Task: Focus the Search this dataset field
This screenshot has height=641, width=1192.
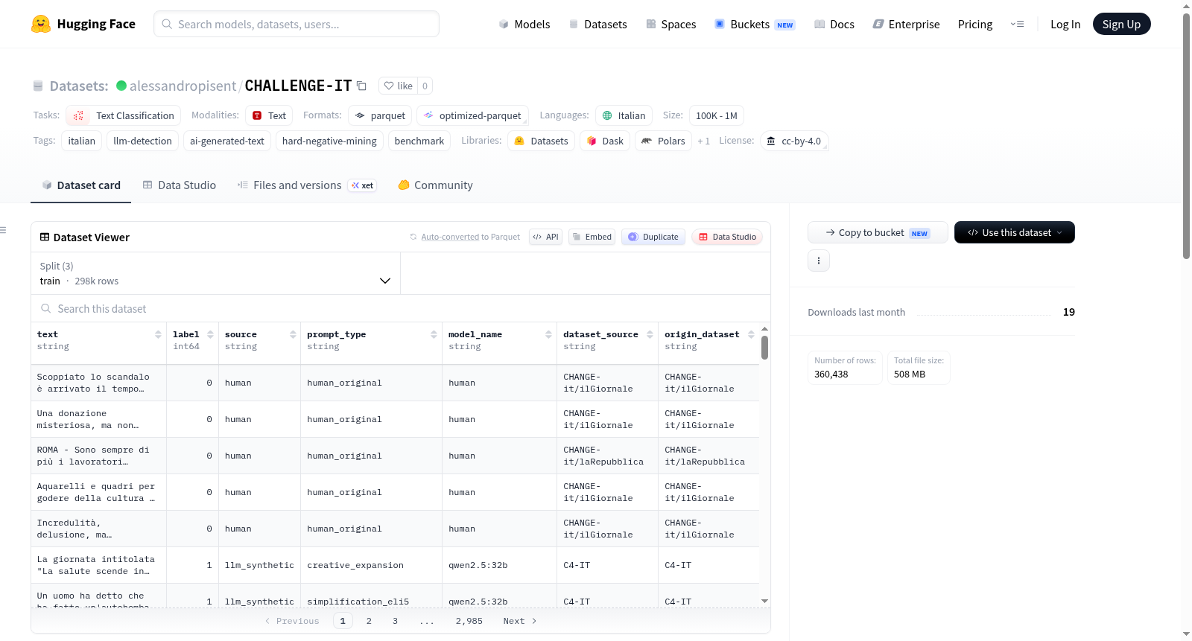Action: pyautogui.click(x=401, y=309)
